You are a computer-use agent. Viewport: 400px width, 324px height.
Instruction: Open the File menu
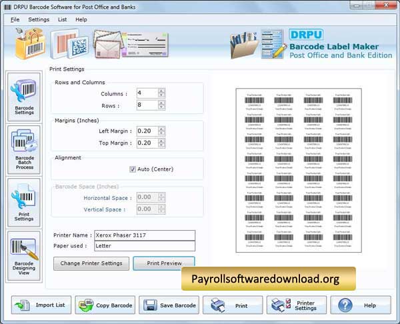click(15, 19)
